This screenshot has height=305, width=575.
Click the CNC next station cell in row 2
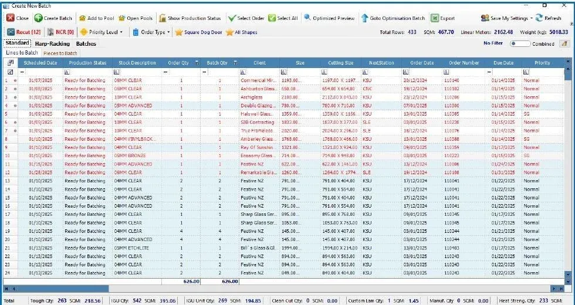(x=381, y=89)
